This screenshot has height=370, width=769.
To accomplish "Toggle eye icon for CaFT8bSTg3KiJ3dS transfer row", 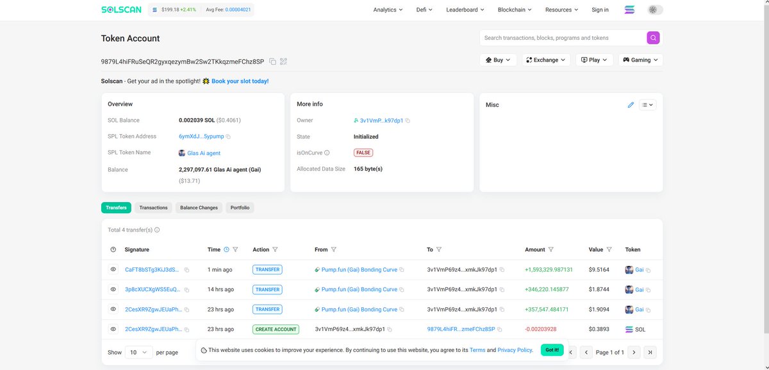I will (113, 269).
